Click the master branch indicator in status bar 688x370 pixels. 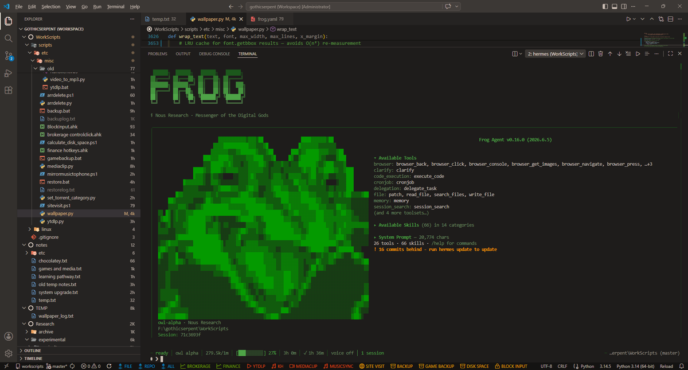pos(56,366)
